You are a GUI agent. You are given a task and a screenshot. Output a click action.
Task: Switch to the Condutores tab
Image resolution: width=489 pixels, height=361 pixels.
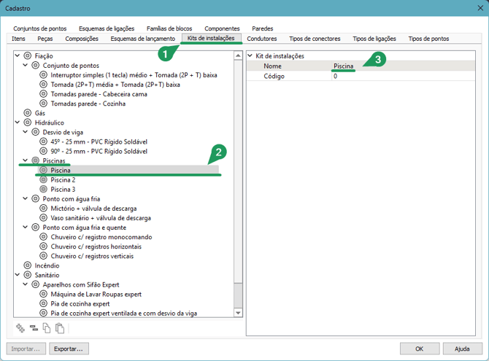[x=262, y=39]
